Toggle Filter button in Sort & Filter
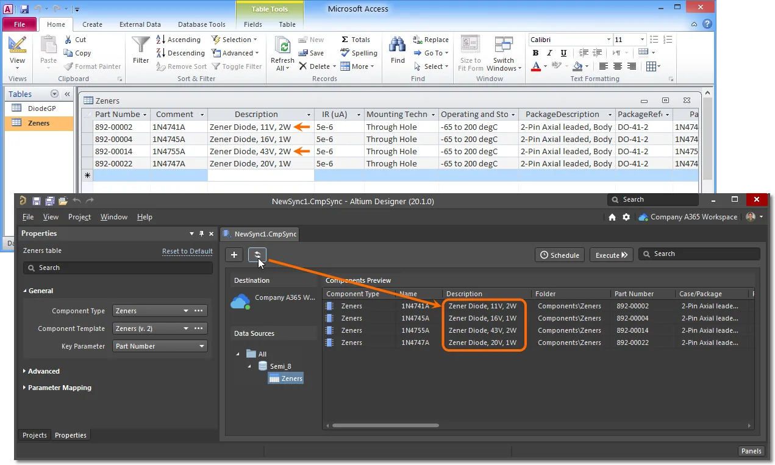The height and width of the screenshot is (465, 775). [x=237, y=66]
